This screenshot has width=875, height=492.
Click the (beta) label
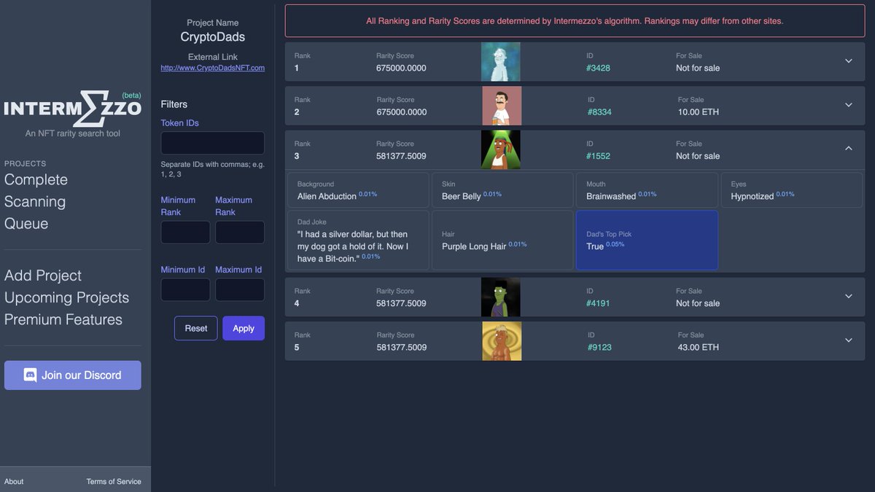click(131, 95)
